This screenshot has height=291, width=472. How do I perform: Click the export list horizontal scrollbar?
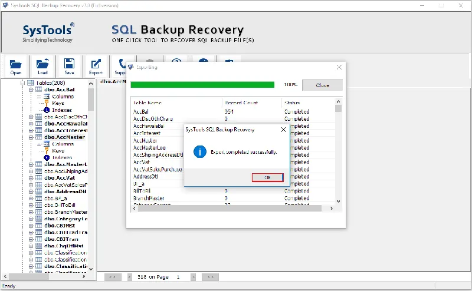click(230, 208)
